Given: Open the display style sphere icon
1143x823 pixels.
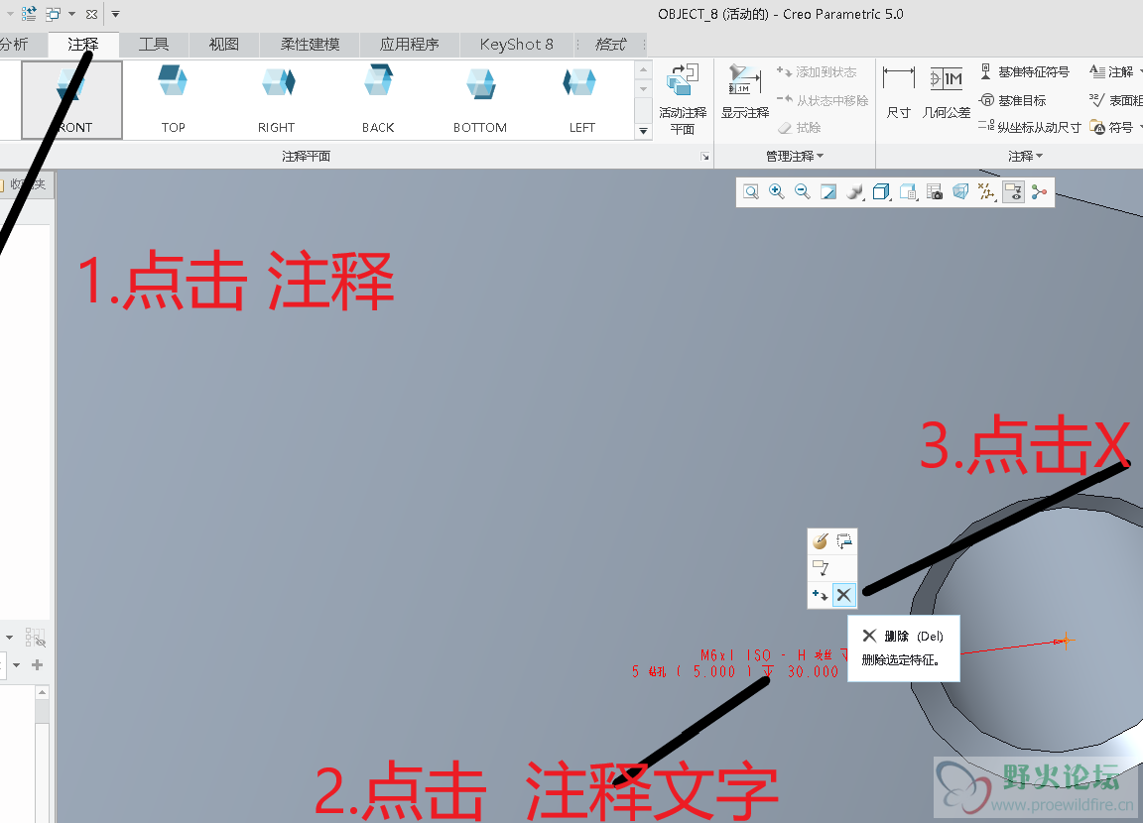Looking at the screenshot, I should [x=855, y=191].
